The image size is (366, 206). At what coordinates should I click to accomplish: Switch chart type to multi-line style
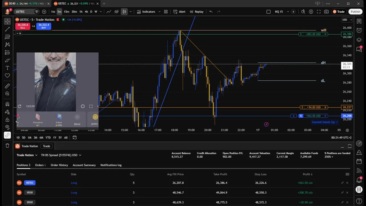tap(117, 12)
